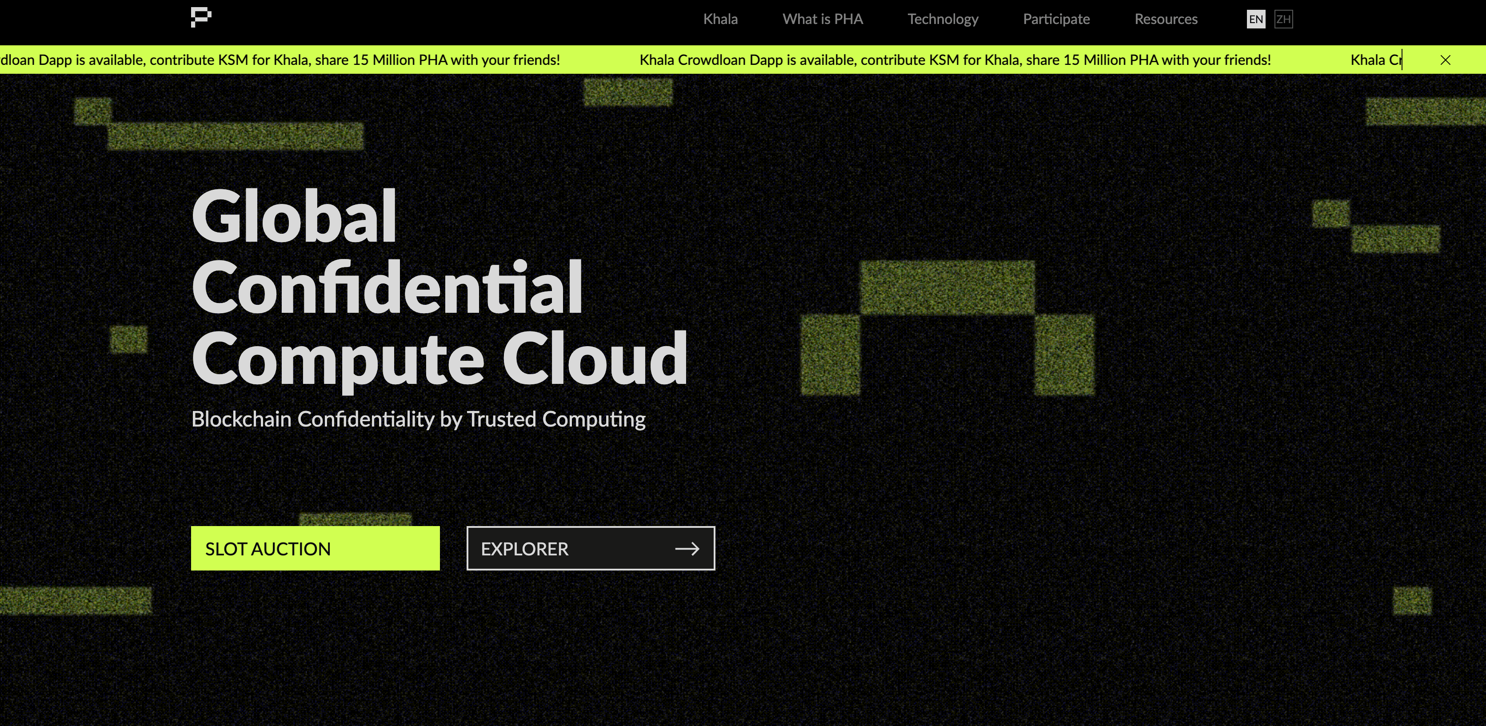
Task: Dismiss the crowdloan banner with X
Action: [x=1445, y=60]
